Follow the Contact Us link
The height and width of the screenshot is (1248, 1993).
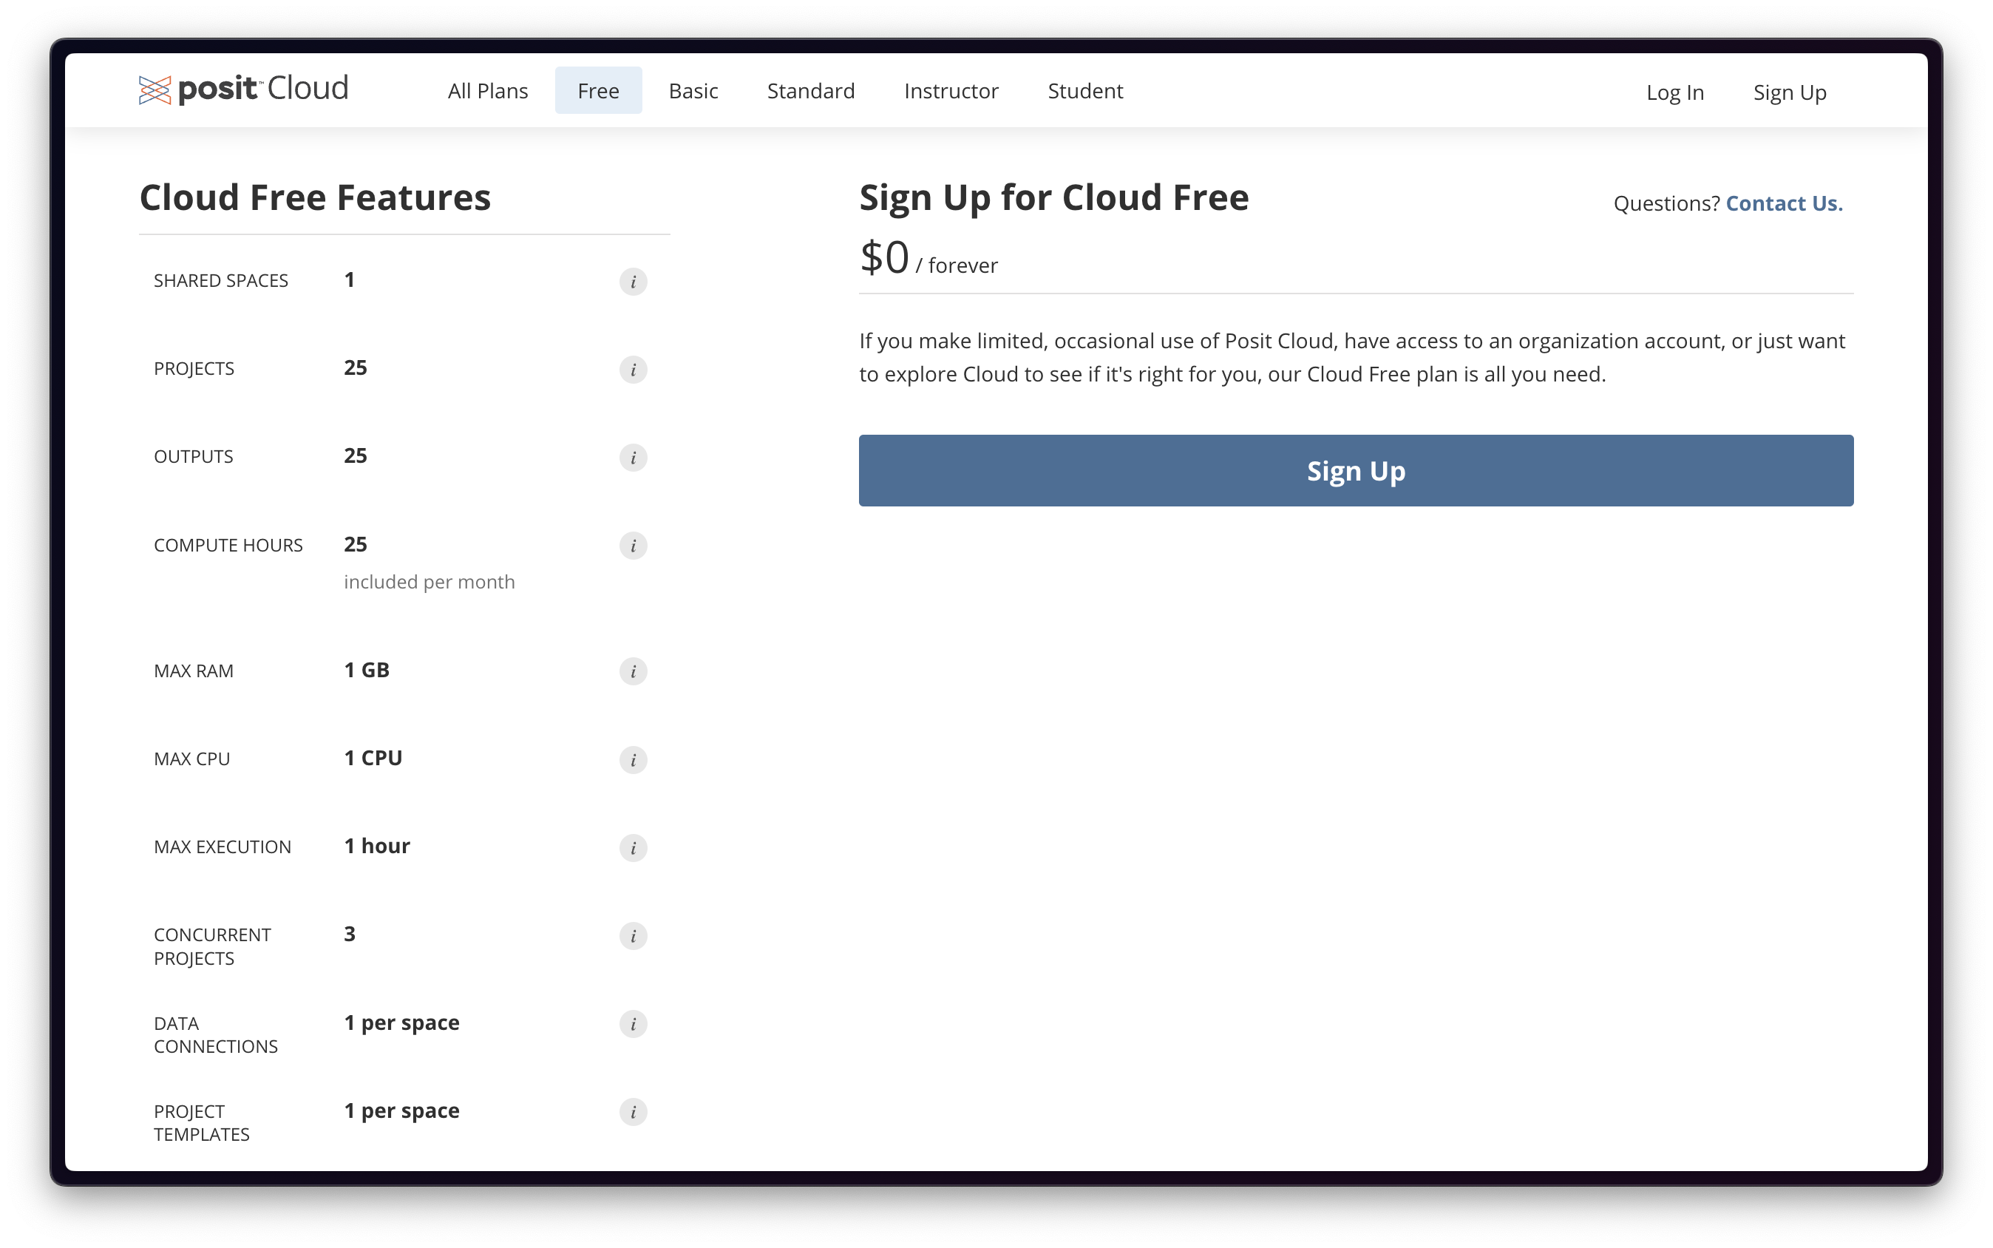[x=1783, y=203]
